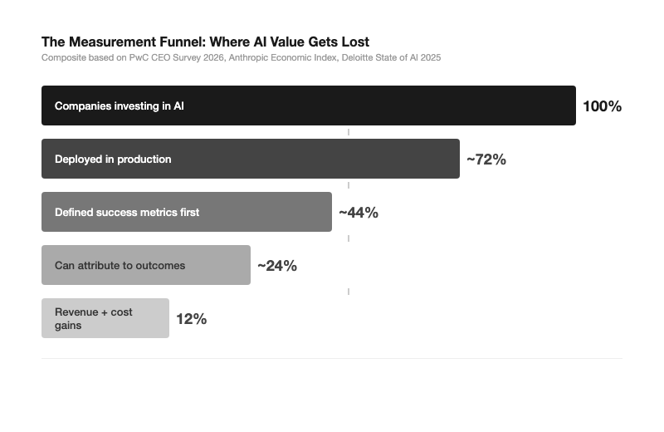Click the ~24% value label
This screenshot has width=664, height=432.
(x=276, y=266)
